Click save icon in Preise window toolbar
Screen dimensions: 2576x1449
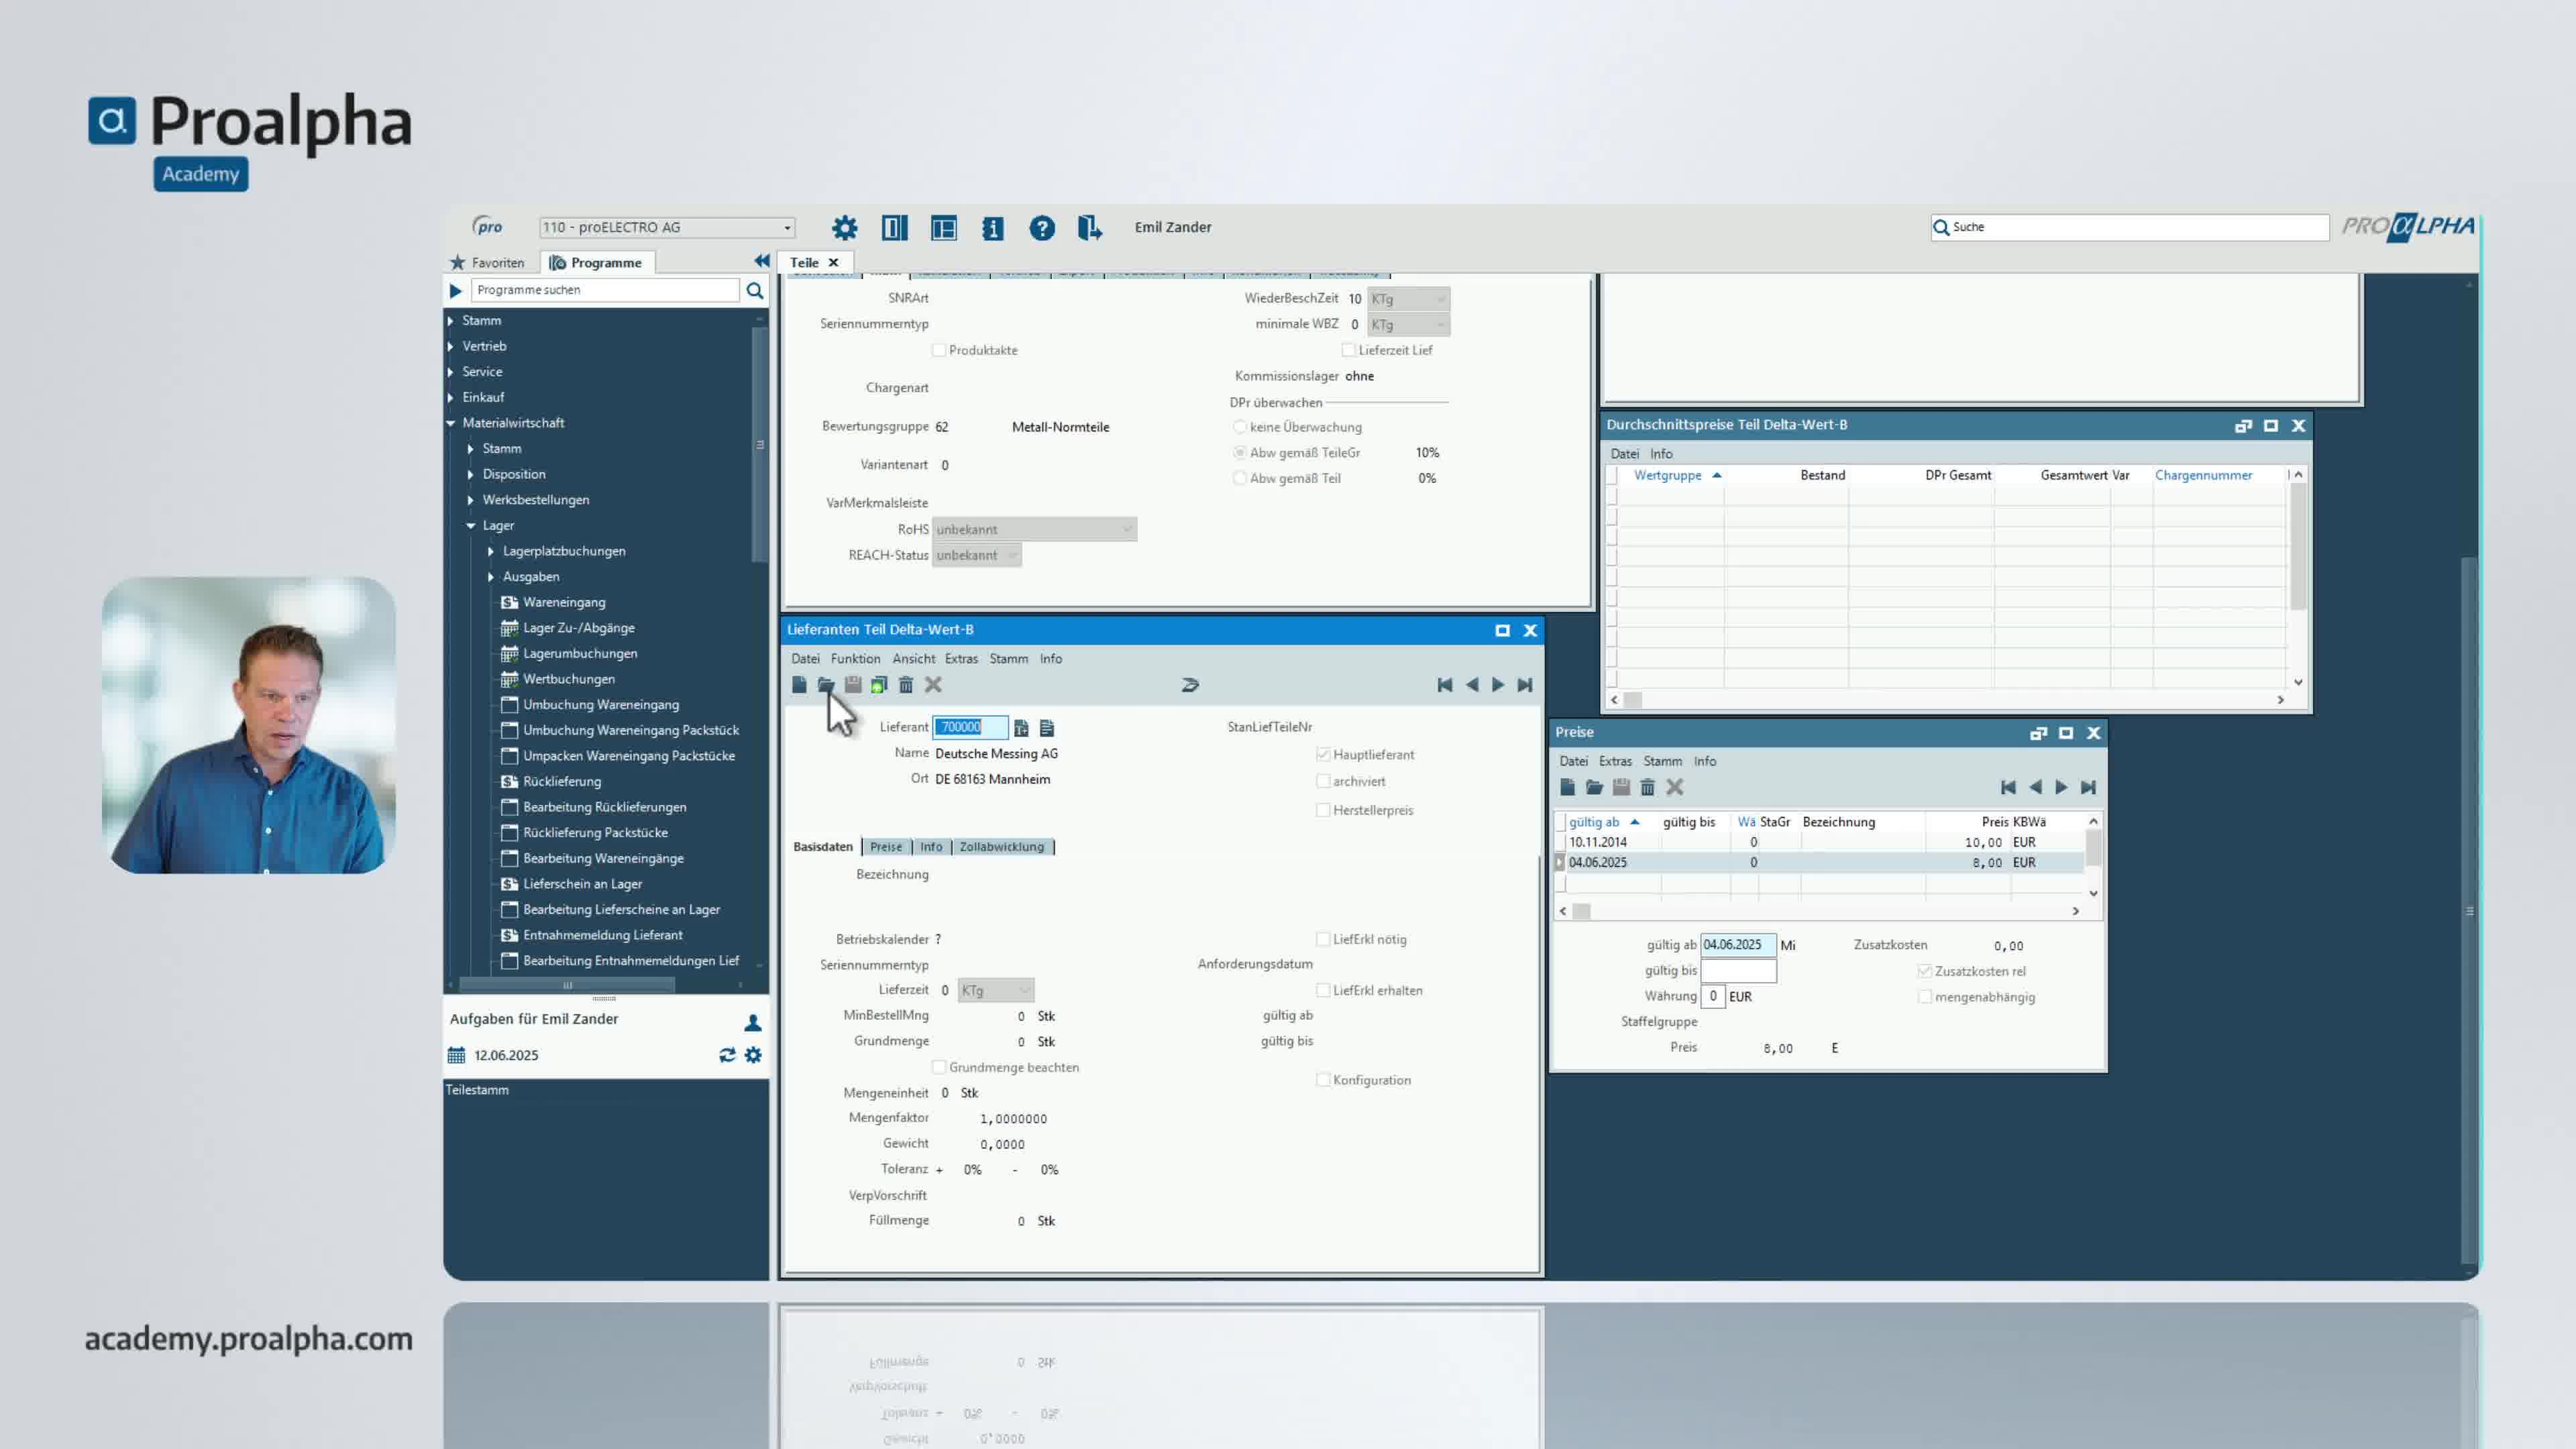[1621, 788]
